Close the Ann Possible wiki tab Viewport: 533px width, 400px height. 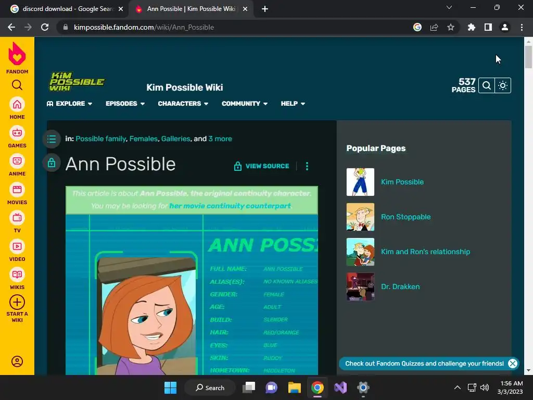(245, 9)
